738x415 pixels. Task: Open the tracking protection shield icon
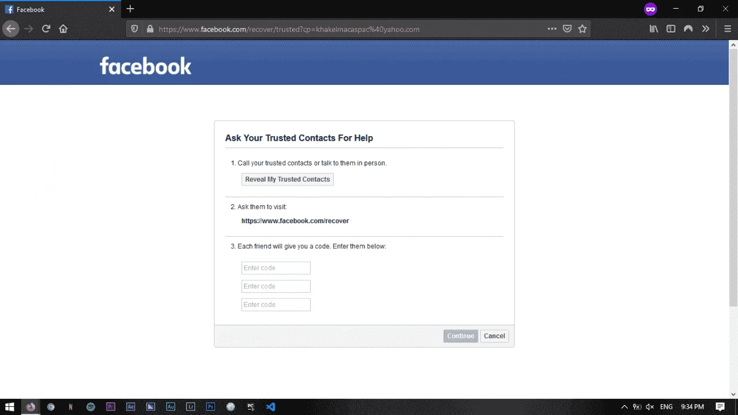134,29
